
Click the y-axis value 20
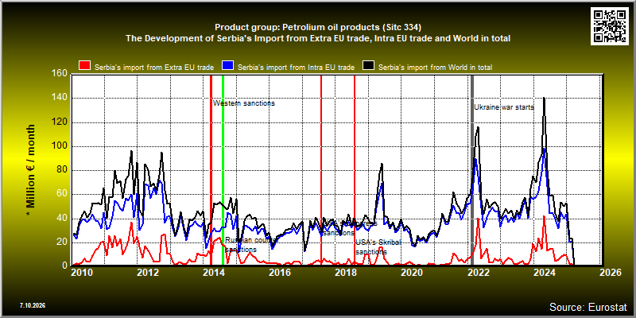(x=62, y=242)
